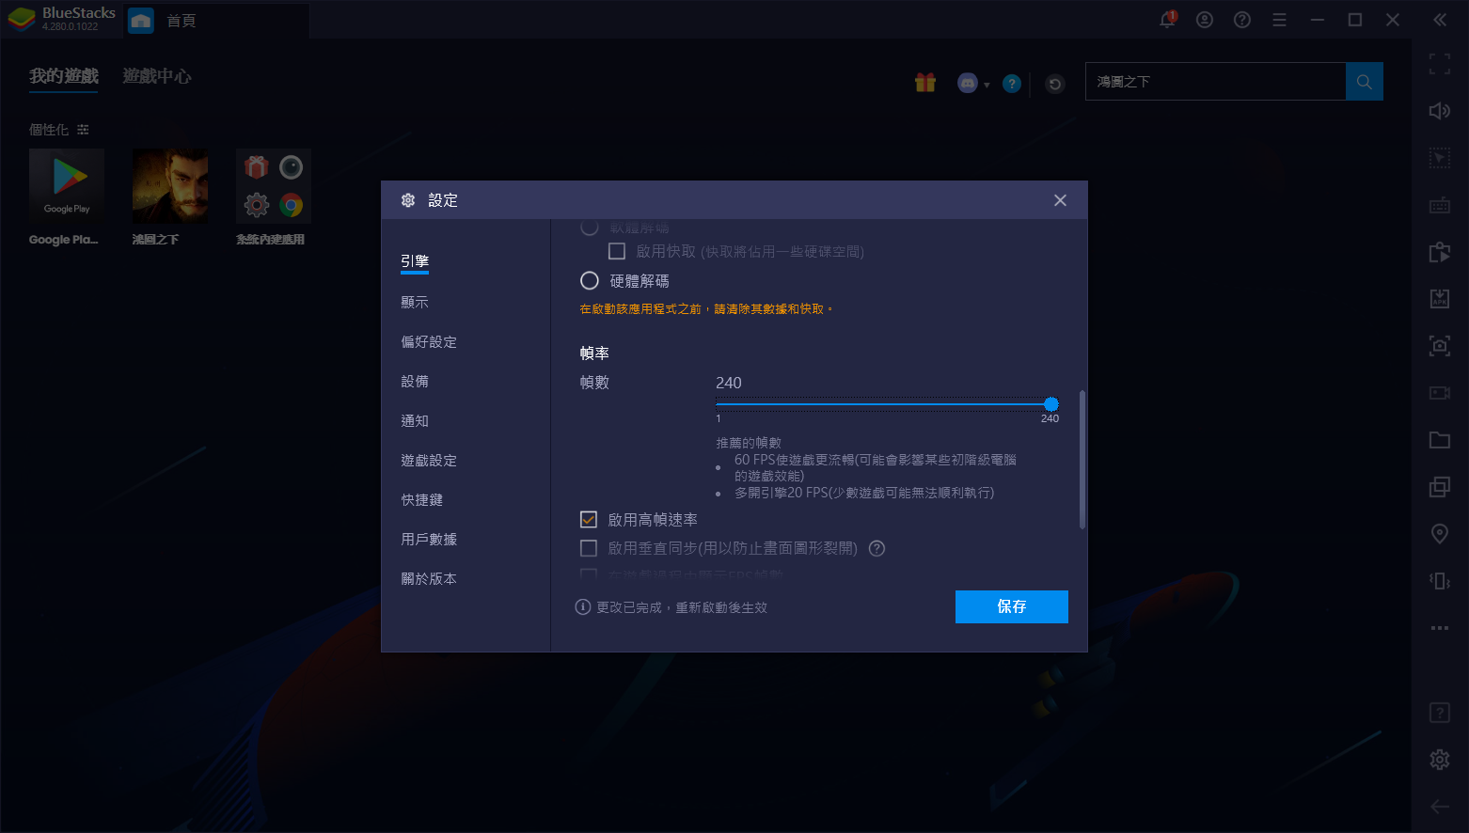Switch to the 我的遊戲 tab
The width and height of the screenshot is (1469, 833).
(64, 76)
